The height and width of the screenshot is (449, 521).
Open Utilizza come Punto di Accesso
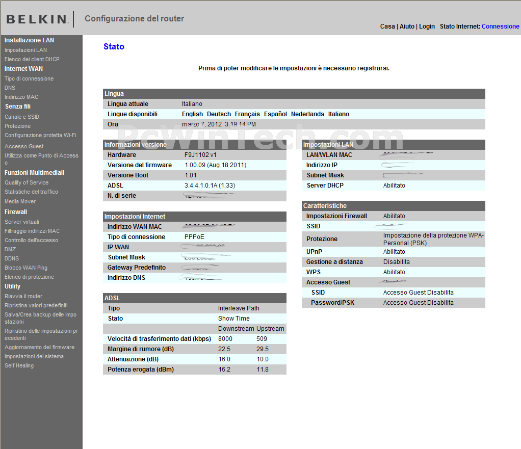(x=41, y=159)
